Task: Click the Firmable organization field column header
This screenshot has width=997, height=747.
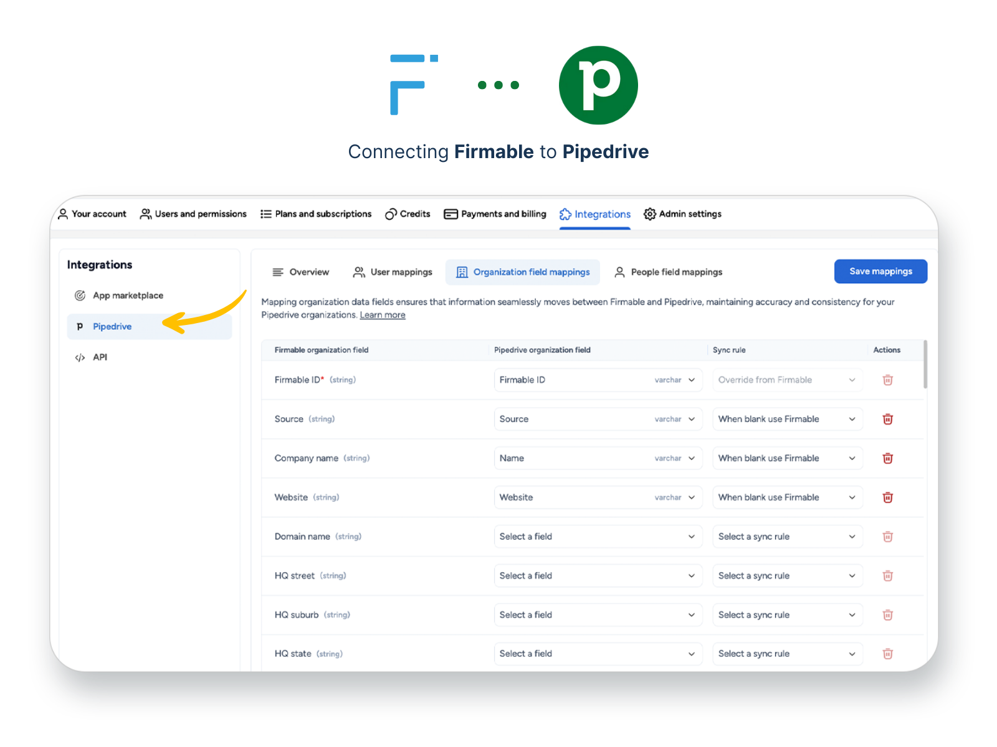Action: coord(322,350)
